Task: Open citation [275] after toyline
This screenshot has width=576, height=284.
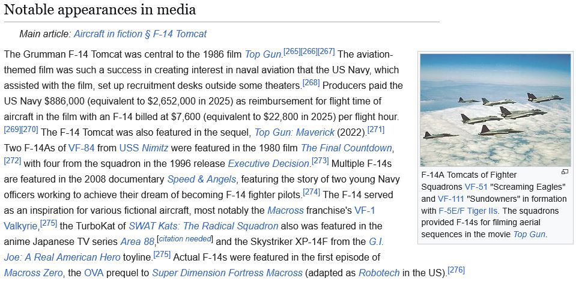Action: pyautogui.click(x=162, y=254)
